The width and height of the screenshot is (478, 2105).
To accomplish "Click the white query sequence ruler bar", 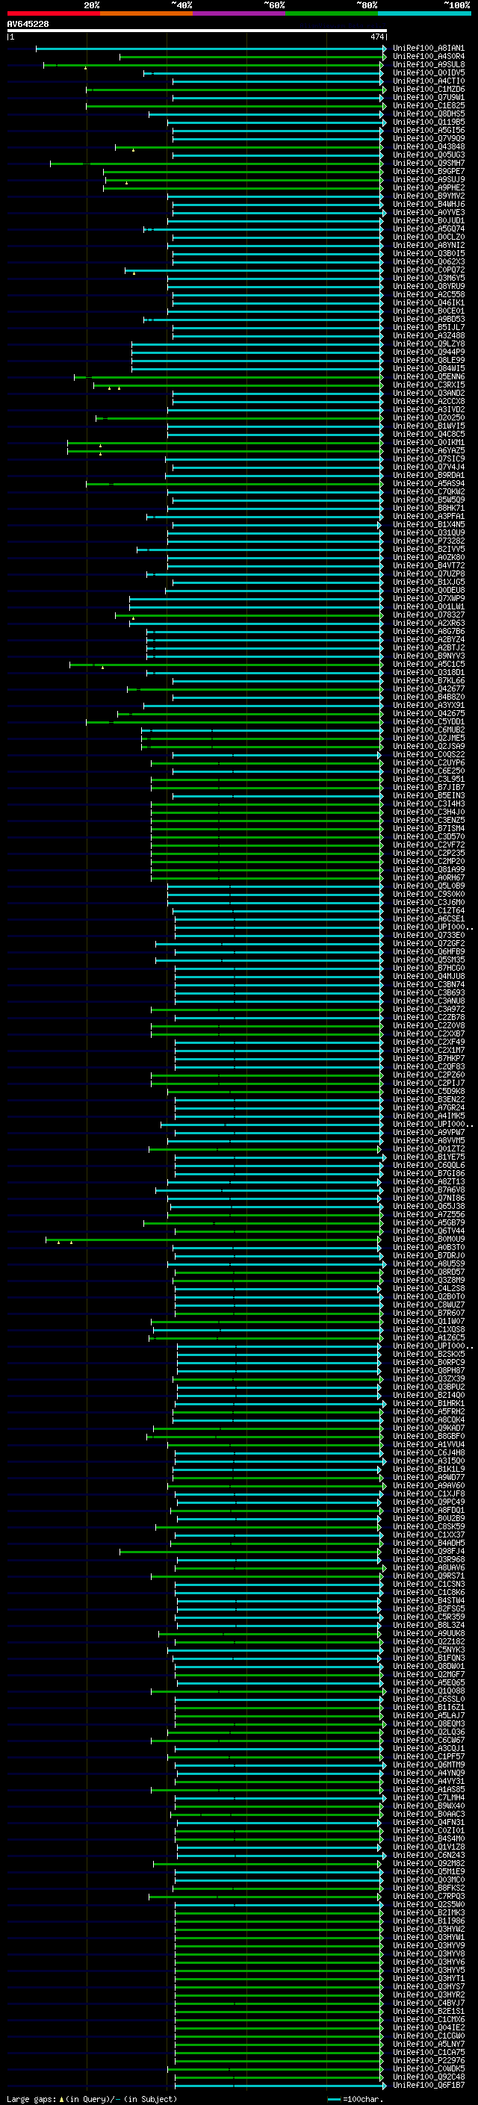I will [197, 30].
